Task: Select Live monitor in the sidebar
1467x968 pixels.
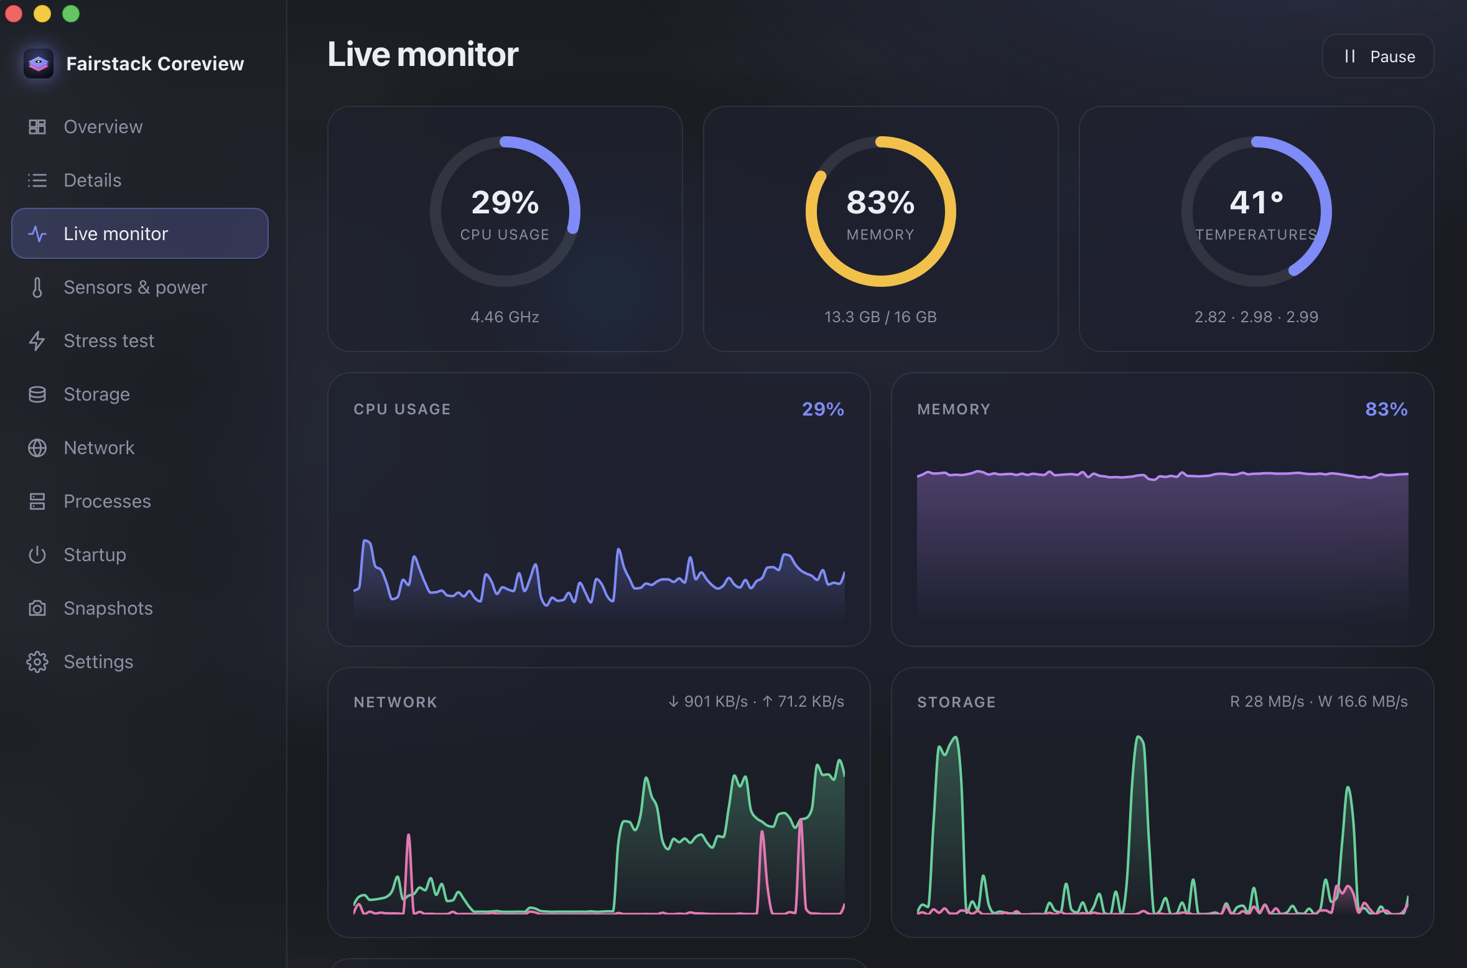Action: 140,234
